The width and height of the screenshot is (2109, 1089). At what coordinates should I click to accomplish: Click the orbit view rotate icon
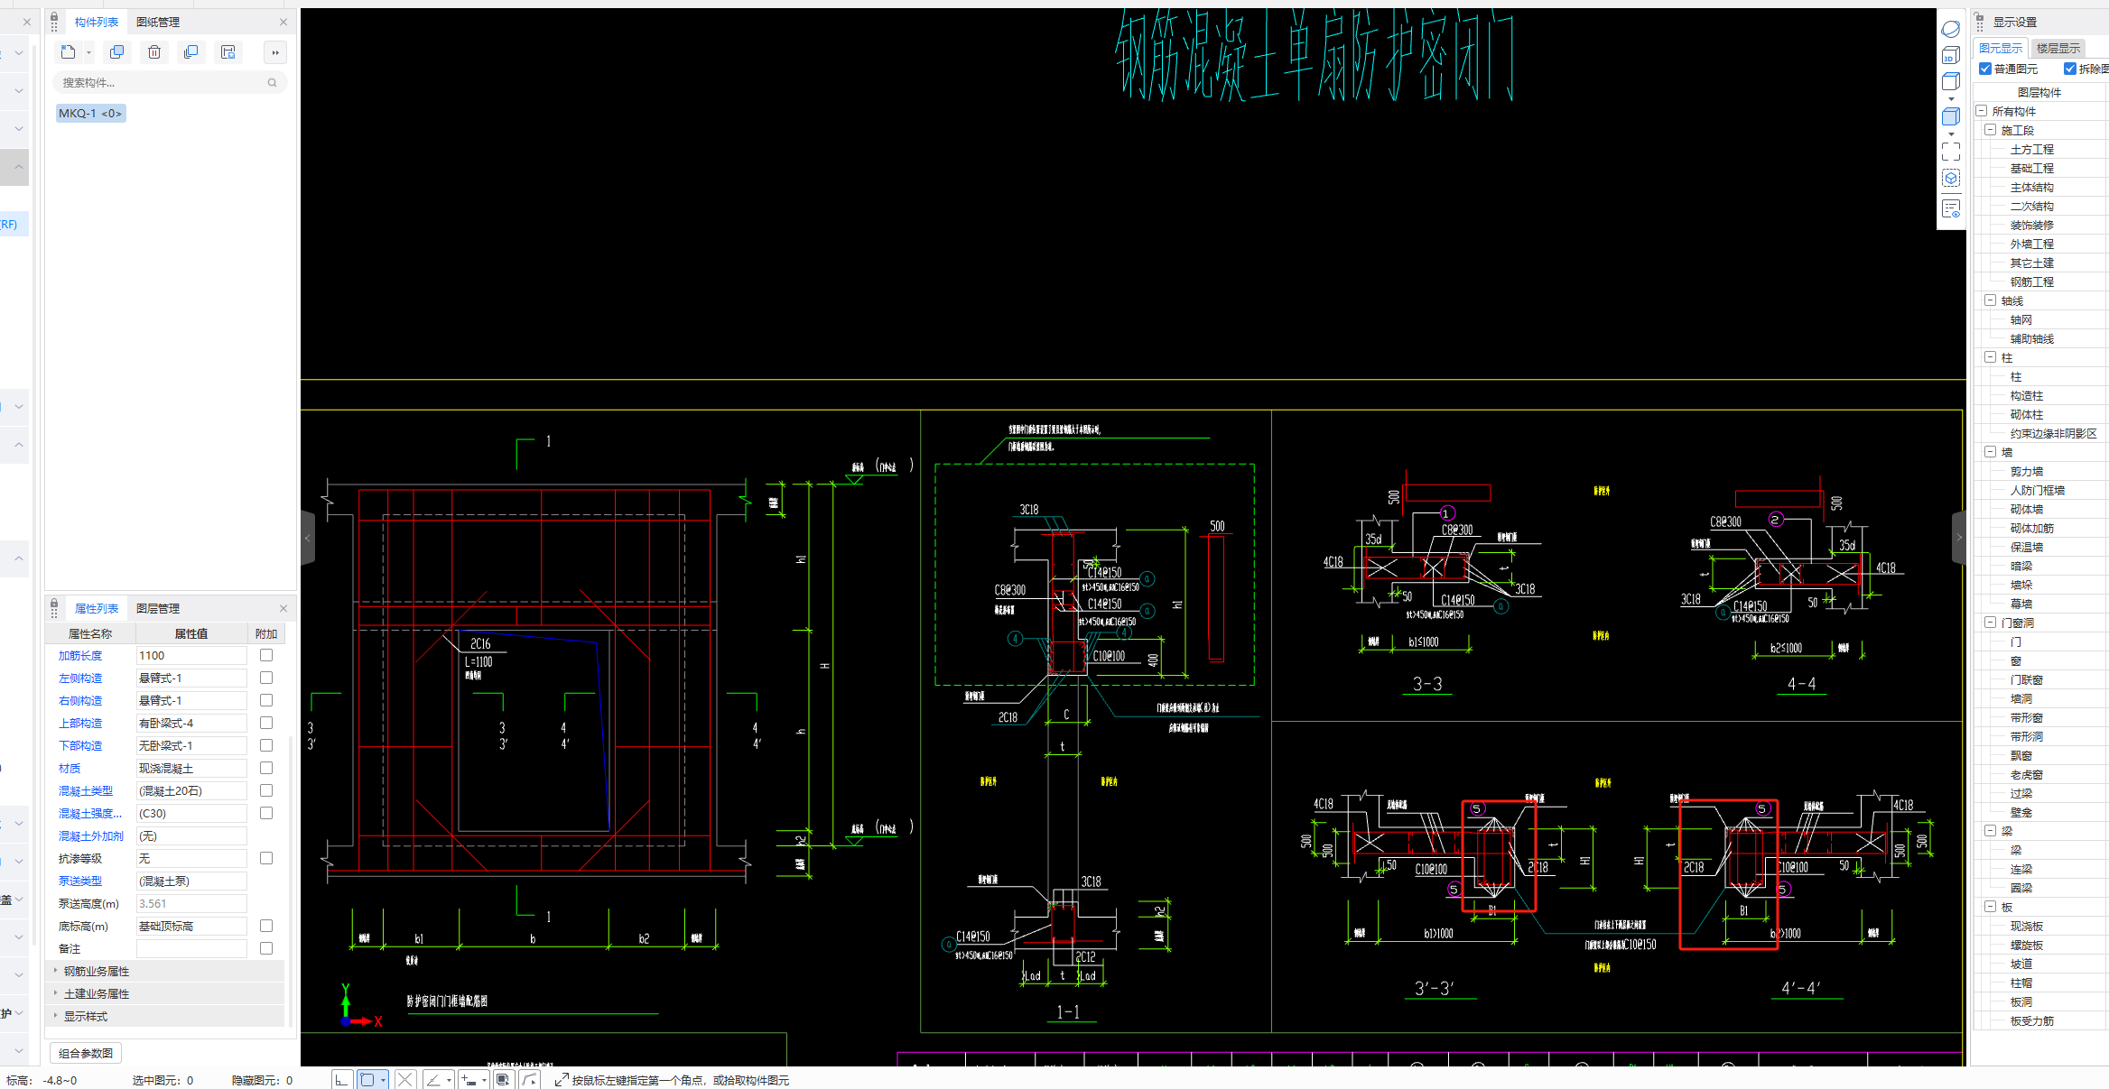pyautogui.click(x=1951, y=30)
